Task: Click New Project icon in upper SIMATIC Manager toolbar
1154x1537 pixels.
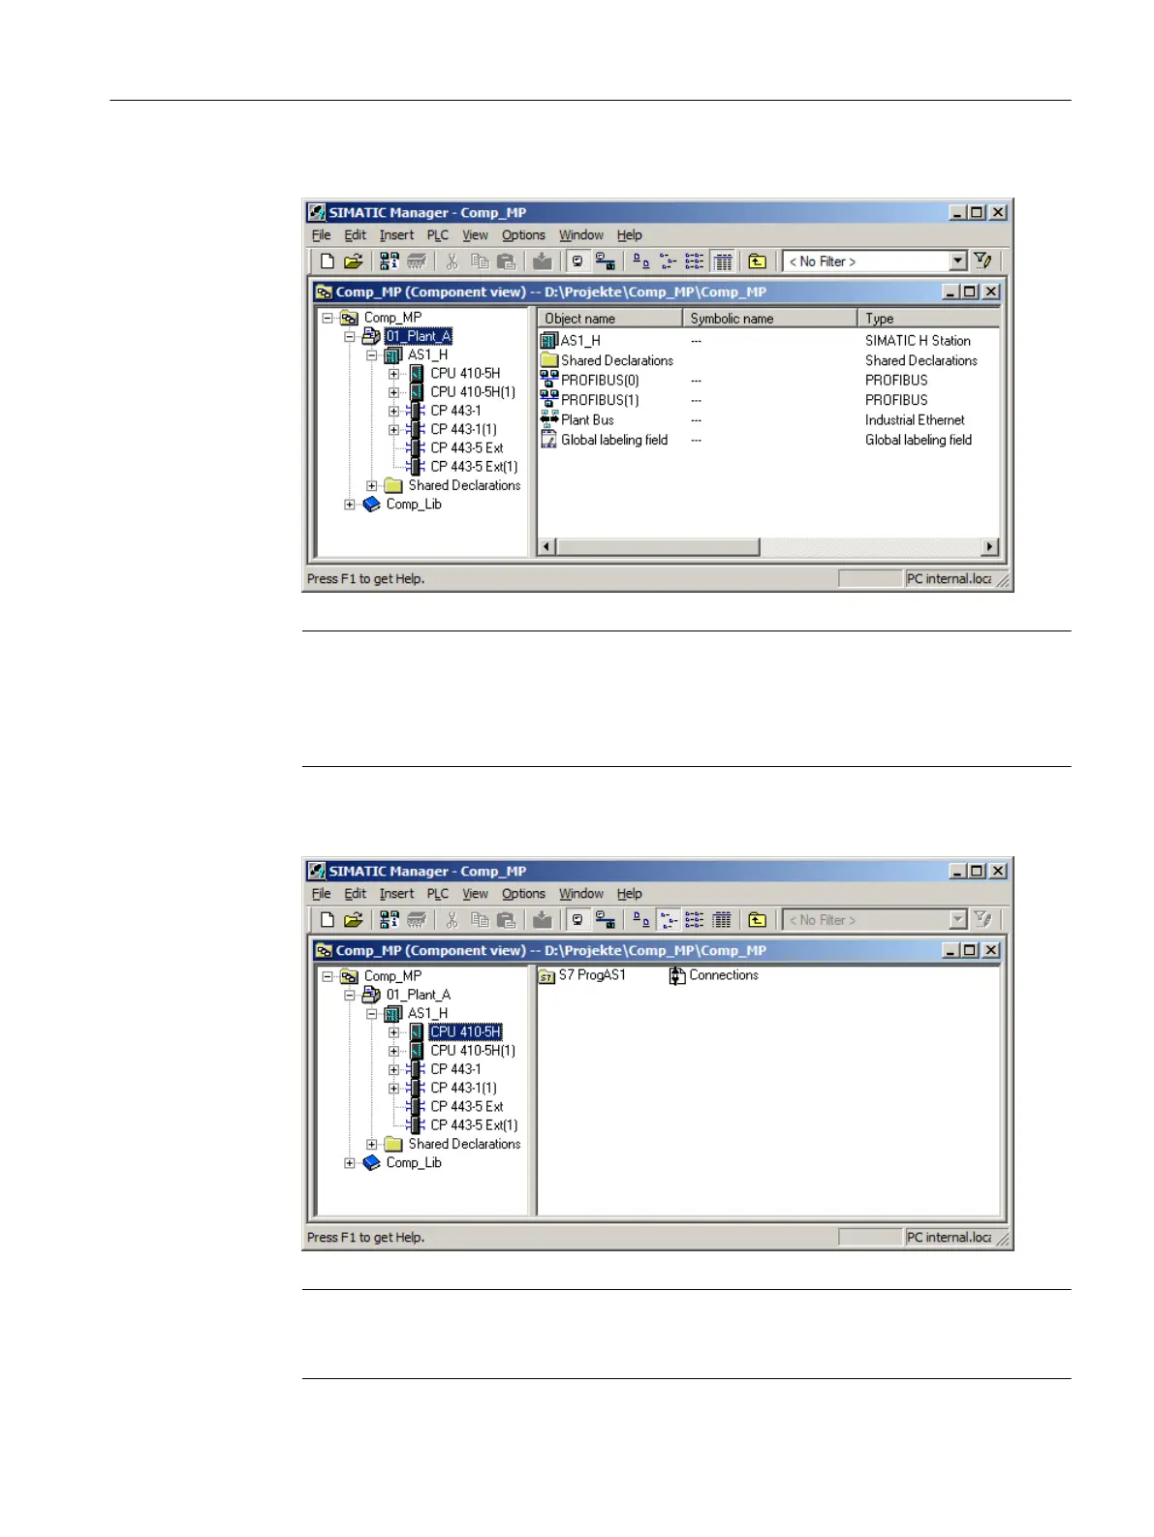Action: coord(327,261)
